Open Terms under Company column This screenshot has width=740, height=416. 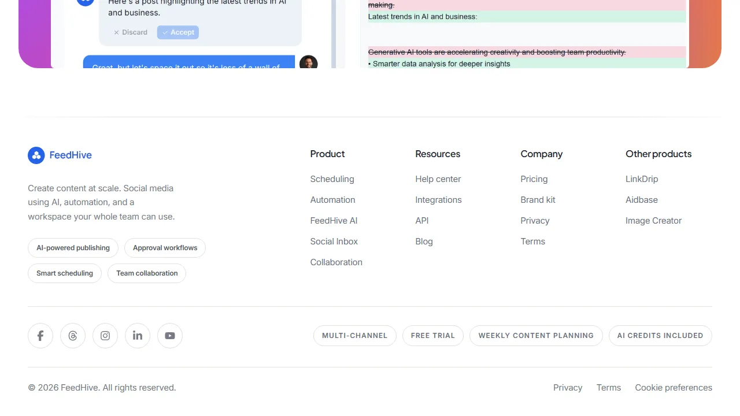click(533, 242)
